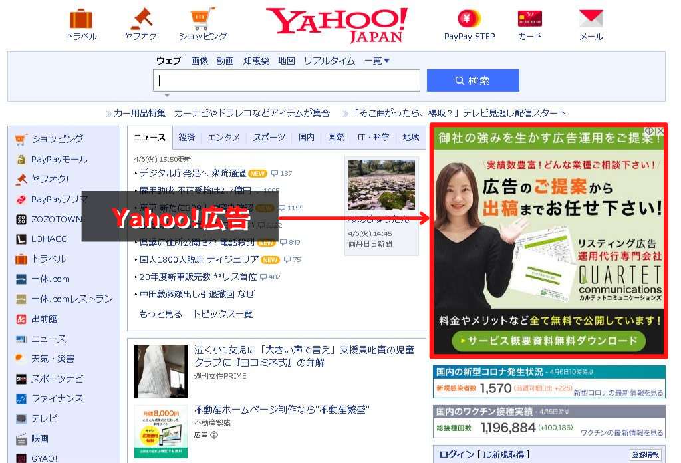Open headline 中田敦彦顔出し引退撤回 なぜ
Screen dimensions: 681x463
[x=197, y=295]
